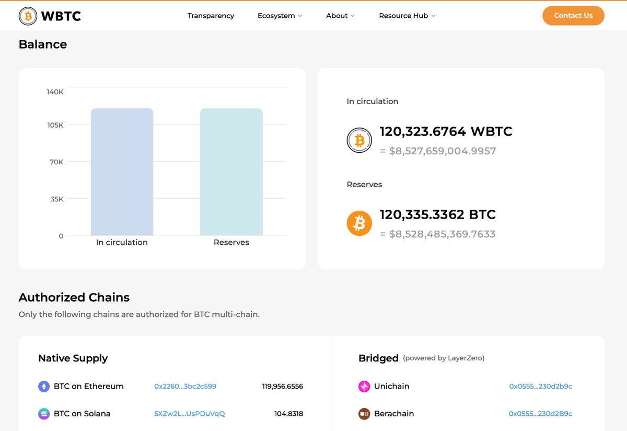Click the brown Berachain icon
This screenshot has height=431, width=627.
tap(364, 414)
